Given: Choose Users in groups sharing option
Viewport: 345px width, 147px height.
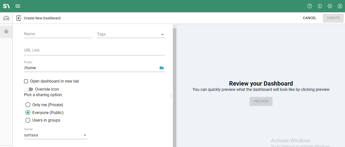Looking at the screenshot, I should pos(28,120).
